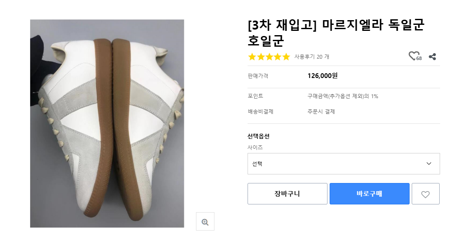Click the third yellow rating star
The height and width of the screenshot is (234, 459).
pos(269,57)
